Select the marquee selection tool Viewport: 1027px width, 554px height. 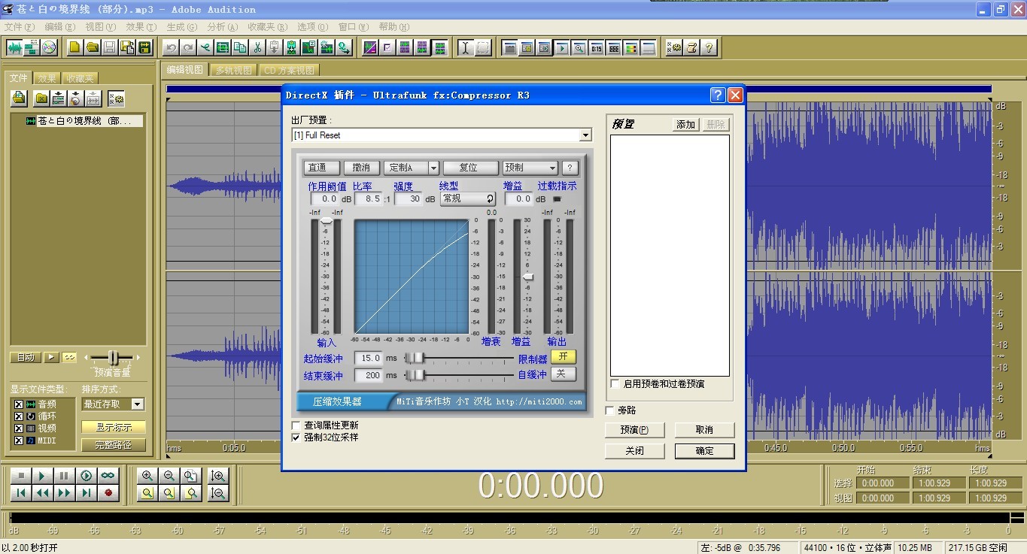point(483,47)
